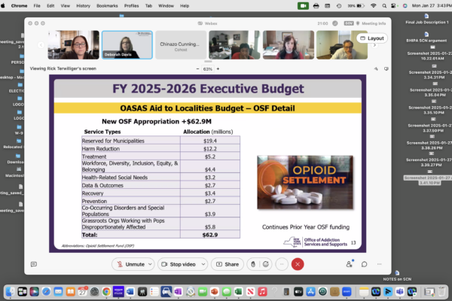Expand audio options arrow beside Unmute
The width and height of the screenshot is (452, 301).
[x=151, y=264]
